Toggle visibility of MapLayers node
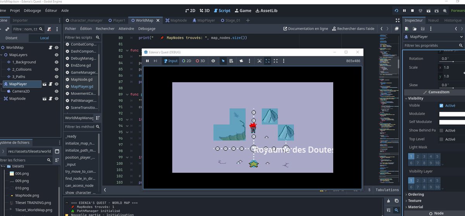This screenshot has height=216, width=465. pyautogui.click(x=57, y=55)
